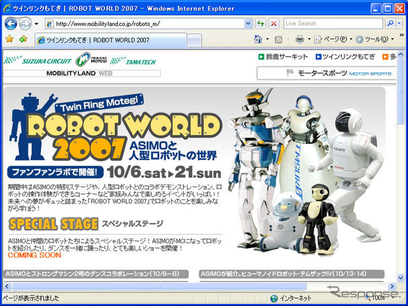The width and height of the screenshot is (408, 306).
Task: Click the モータースポーツ MOTOR SPORTS button
Action: point(326,73)
